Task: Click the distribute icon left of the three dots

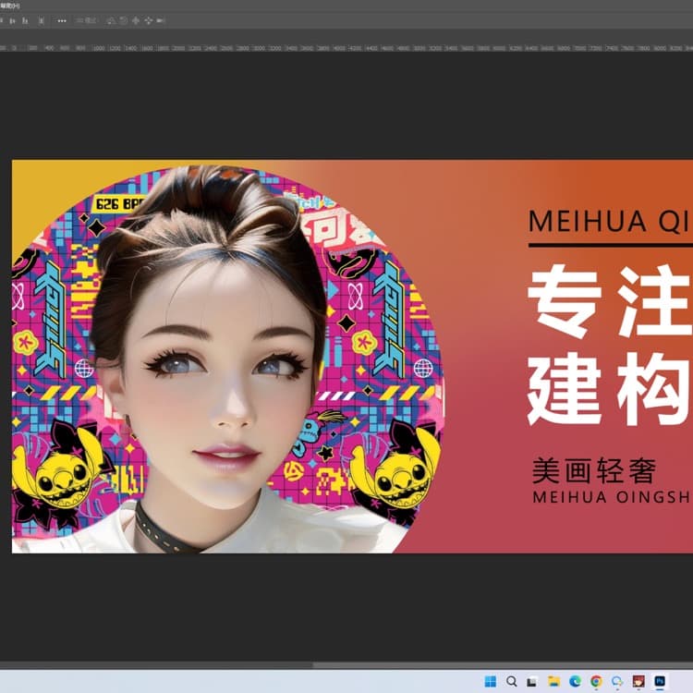Action: (42, 20)
